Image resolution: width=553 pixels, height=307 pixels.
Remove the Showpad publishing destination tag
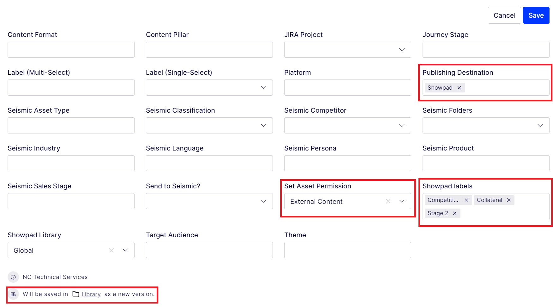point(459,88)
